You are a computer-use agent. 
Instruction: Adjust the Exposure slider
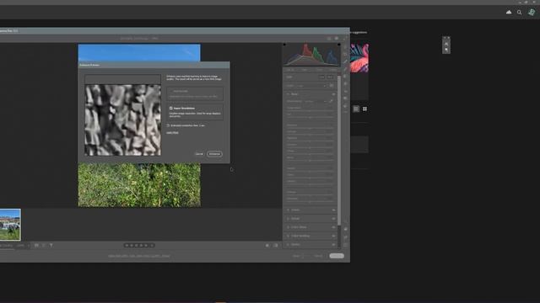pyautogui.click(x=310, y=128)
